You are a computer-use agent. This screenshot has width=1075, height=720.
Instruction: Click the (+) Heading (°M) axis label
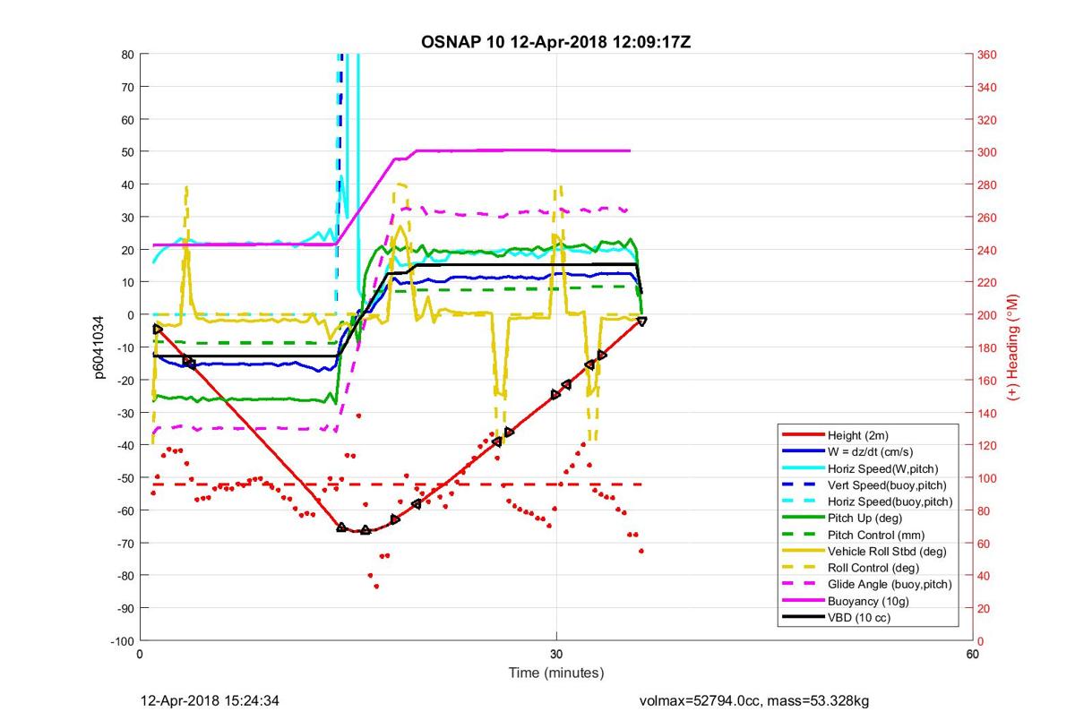point(1014,347)
